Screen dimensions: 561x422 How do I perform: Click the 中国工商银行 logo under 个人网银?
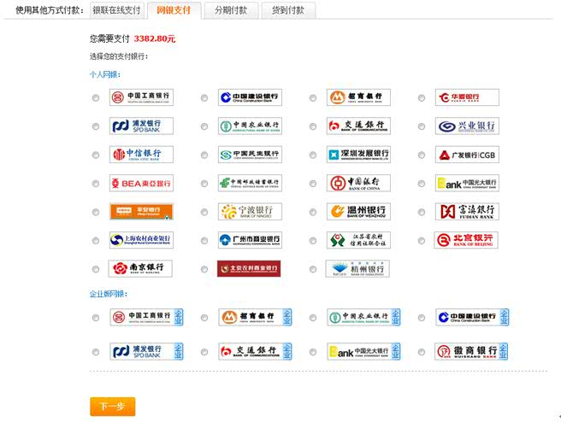pos(141,97)
